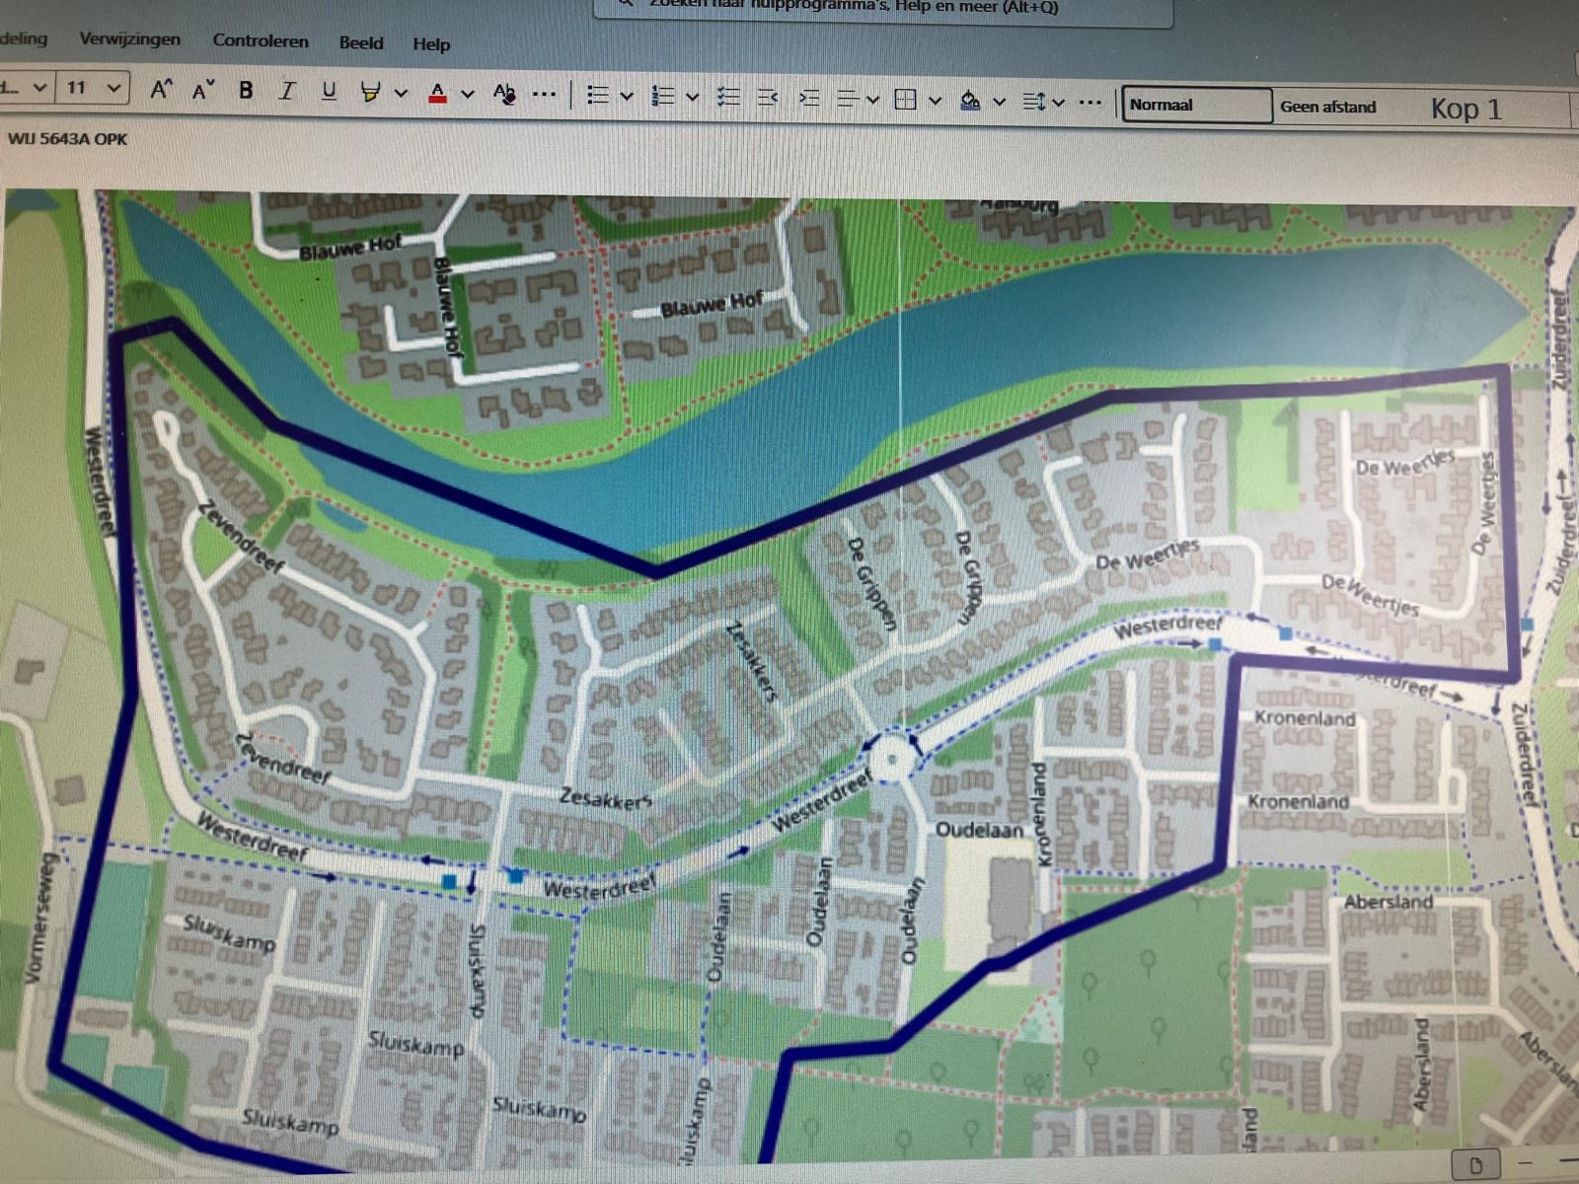1579x1184 pixels.
Task: Apply the red font color swatch
Action: [438, 94]
